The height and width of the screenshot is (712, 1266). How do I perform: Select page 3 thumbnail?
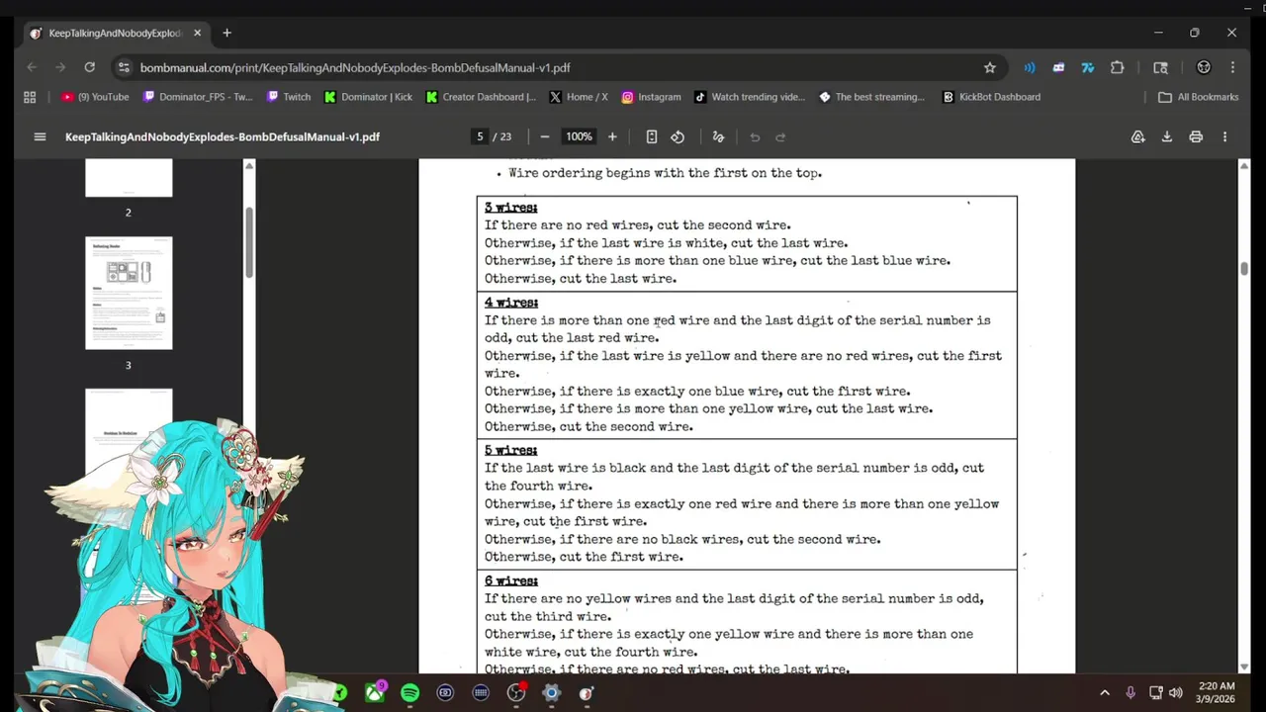click(129, 293)
